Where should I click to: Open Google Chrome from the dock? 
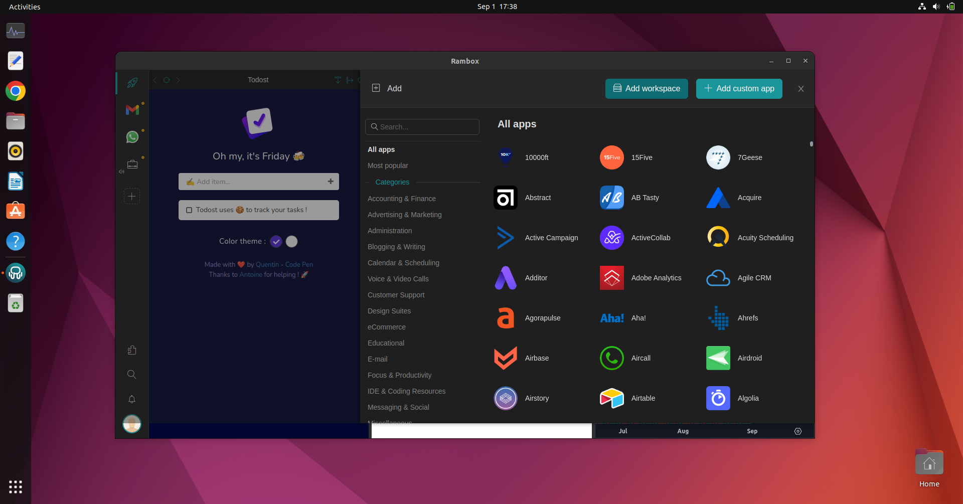pyautogui.click(x=16, y=91)
